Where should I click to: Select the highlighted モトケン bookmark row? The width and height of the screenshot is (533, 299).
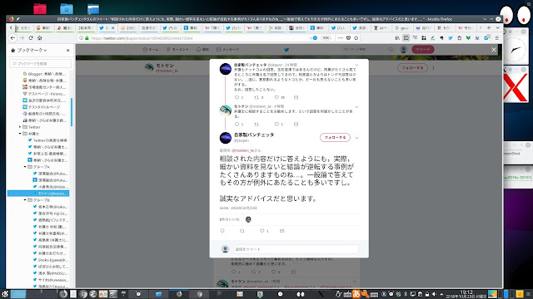[38, 194]
